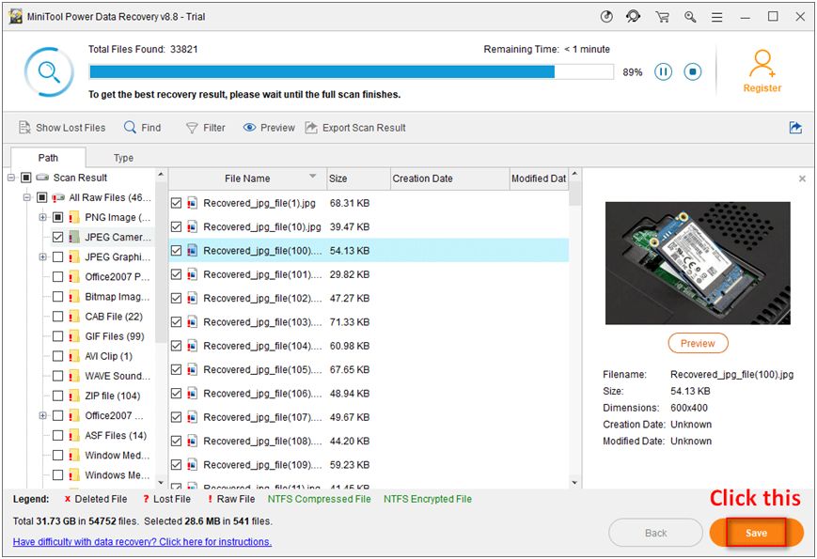Click the File Name column sort arrow
817x559 pixels.
point(313,178)
